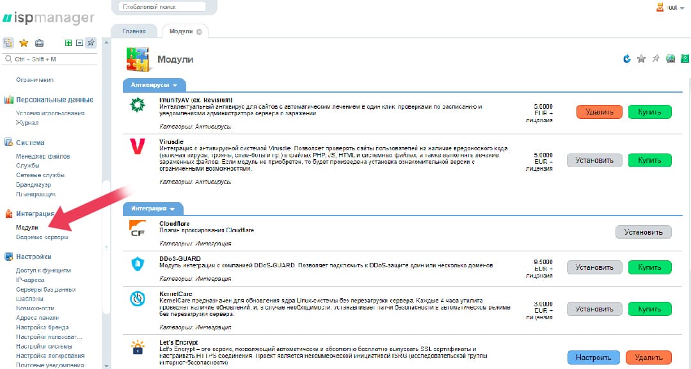
Task: Click the DDoS-GUARD shield icon
Action: point(138,263)
